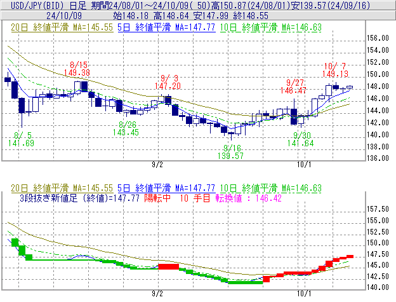The image size is (396, 302).
Task: Click the 10/1 date label under lower chart
Action: pos(304,294)
